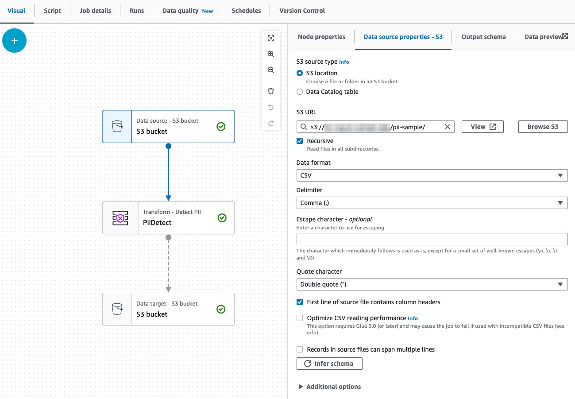Switch to the Output schema tab
Viewport: 575px width, 399px height.
point(483,37)
